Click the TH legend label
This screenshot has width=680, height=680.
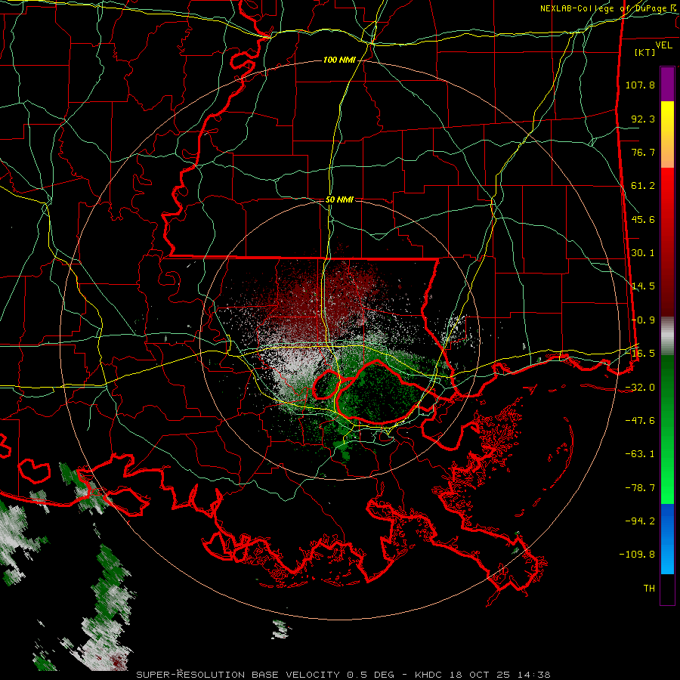649,589
